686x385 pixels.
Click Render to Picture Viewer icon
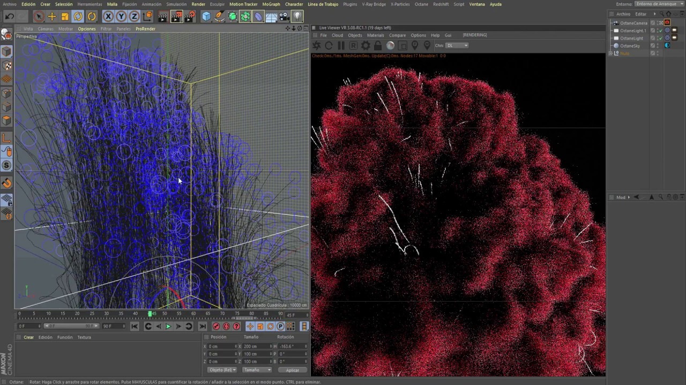click(x=176, y=17)
